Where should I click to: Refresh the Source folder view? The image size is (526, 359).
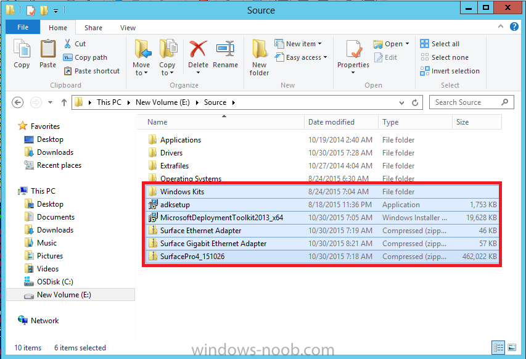[415, 102]
